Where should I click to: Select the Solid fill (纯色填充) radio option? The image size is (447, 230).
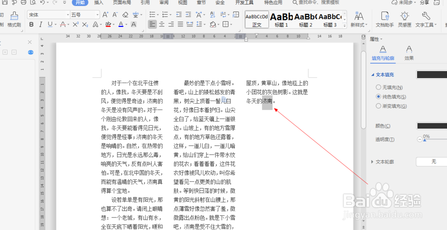click(x=379, y=96)
